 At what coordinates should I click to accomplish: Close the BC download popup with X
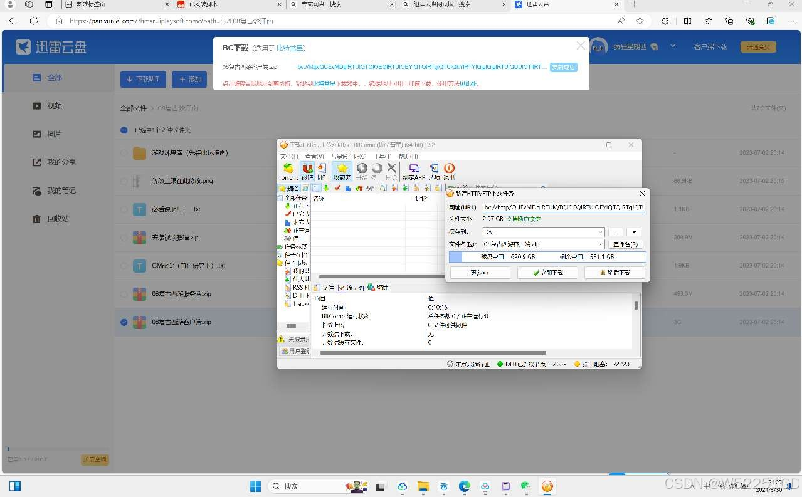[x=581, y=46]
